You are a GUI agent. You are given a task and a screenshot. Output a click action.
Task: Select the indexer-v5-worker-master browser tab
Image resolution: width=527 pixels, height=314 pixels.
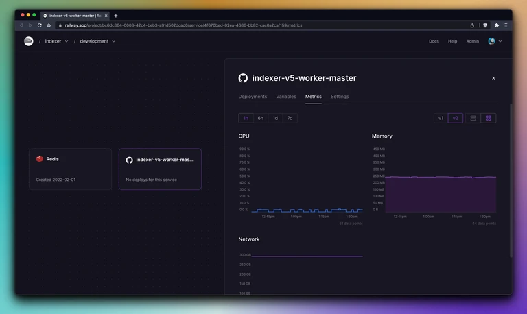(x=75, y=16)
